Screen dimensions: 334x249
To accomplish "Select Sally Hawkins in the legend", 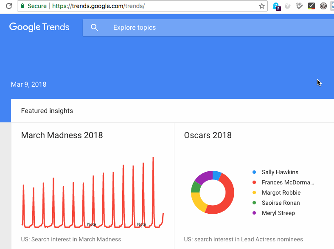I will click(280, 172).
